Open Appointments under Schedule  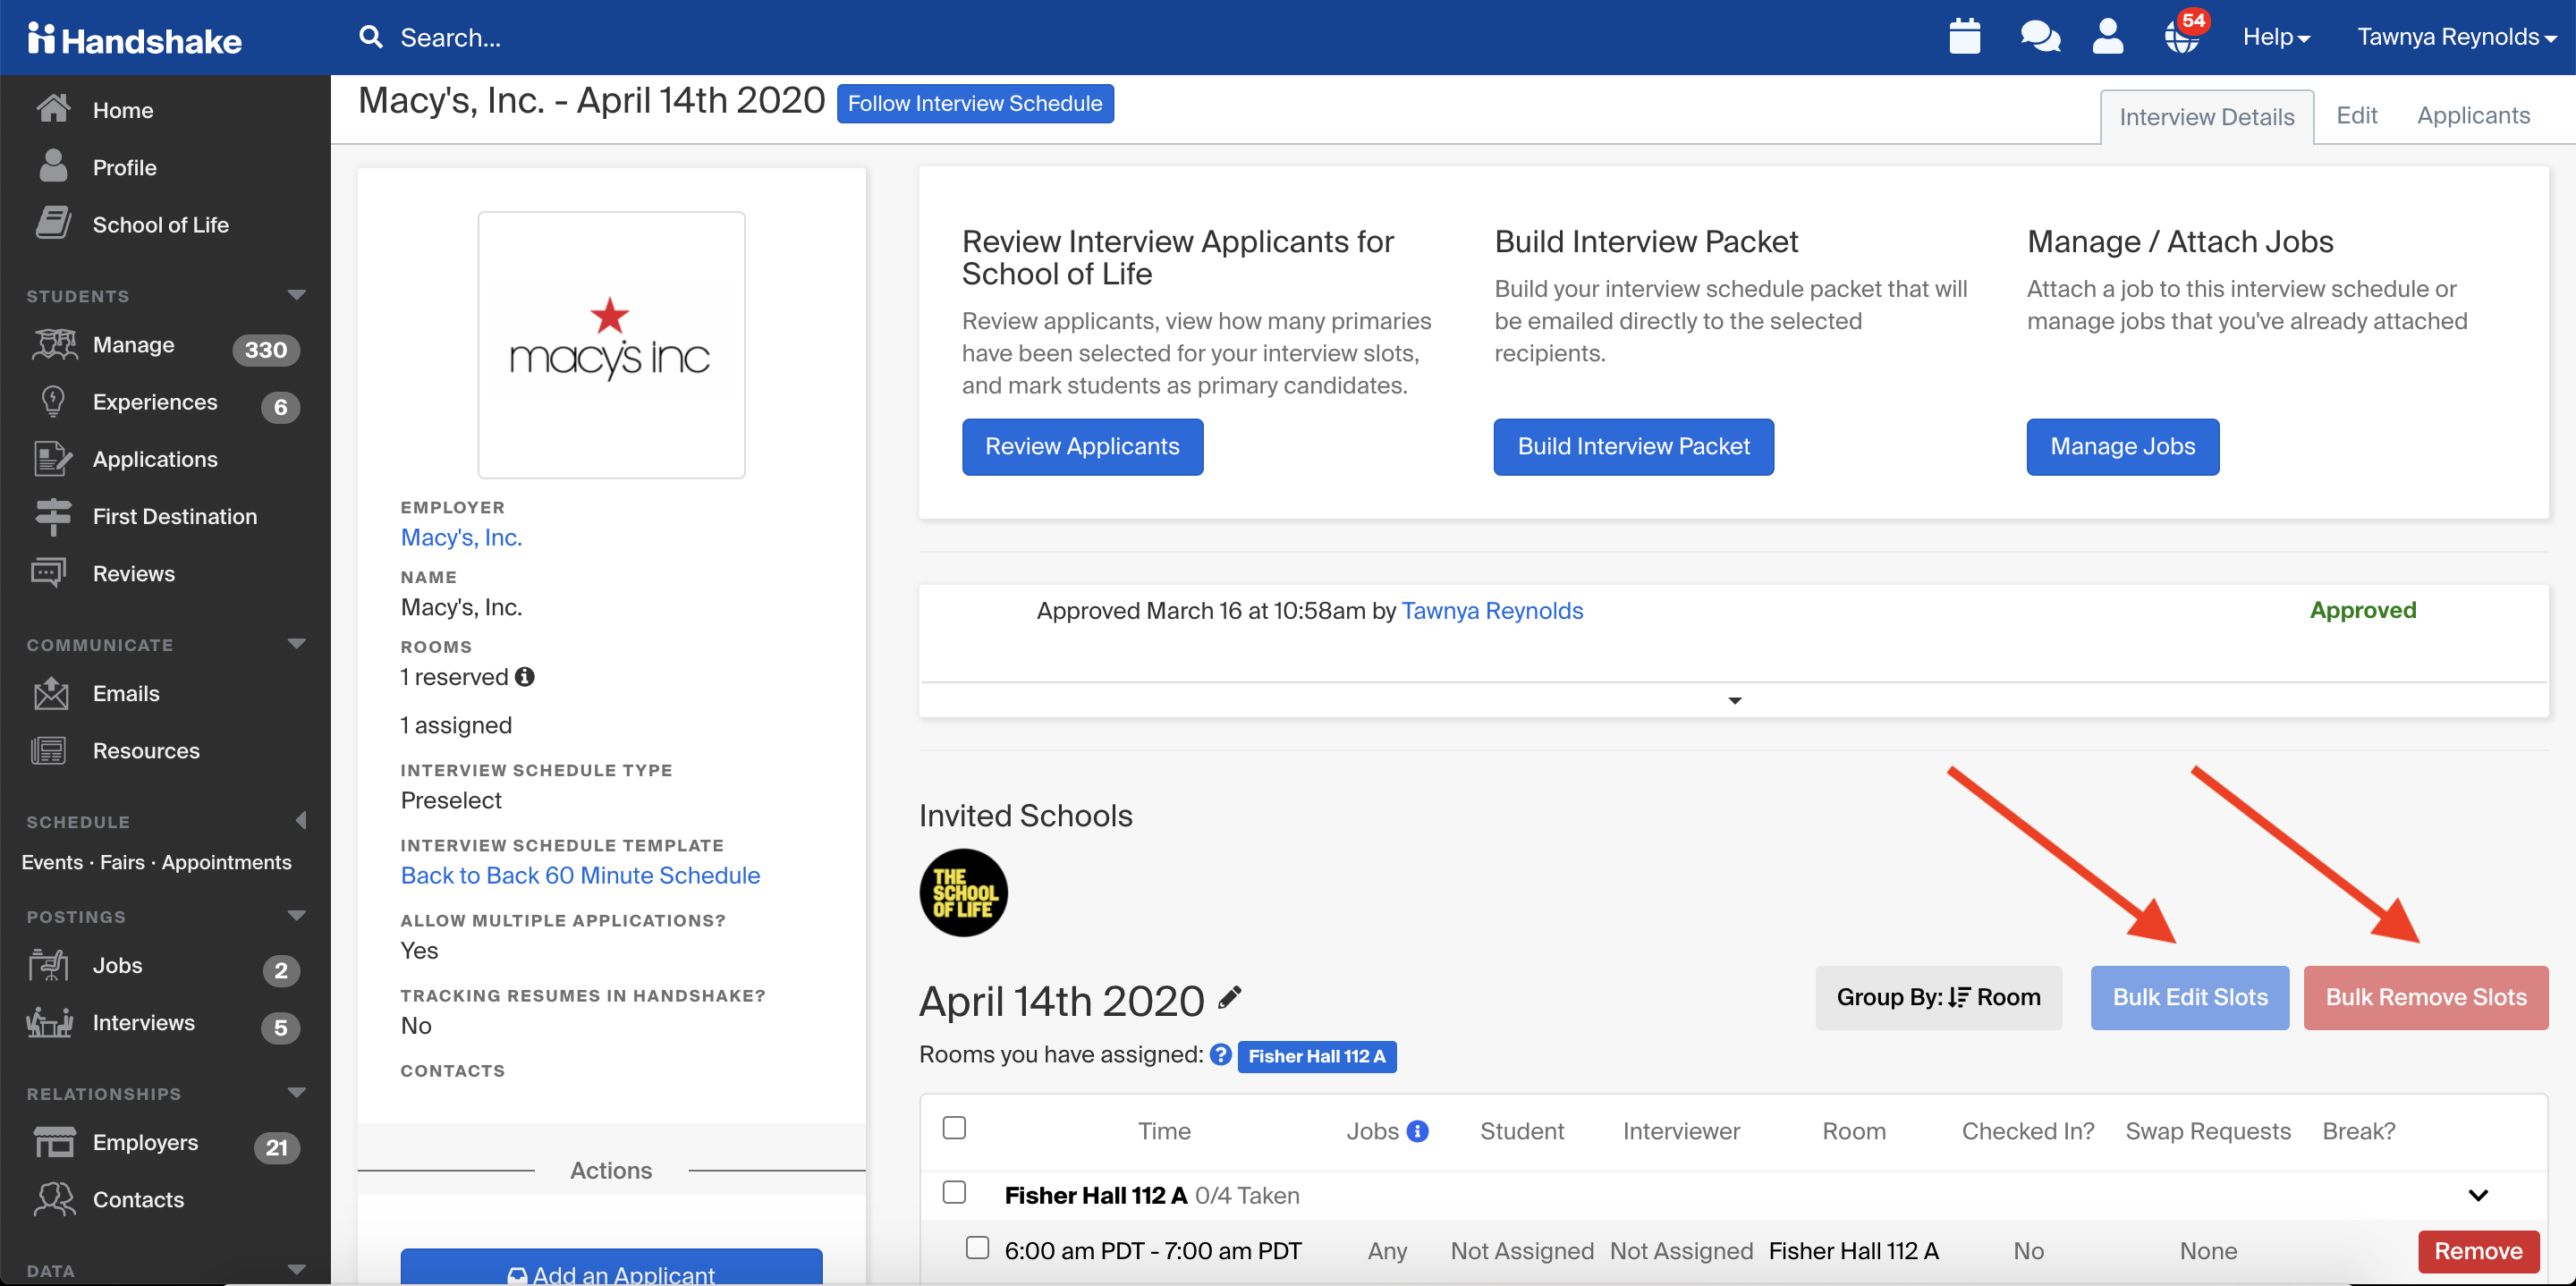point(226,862)
